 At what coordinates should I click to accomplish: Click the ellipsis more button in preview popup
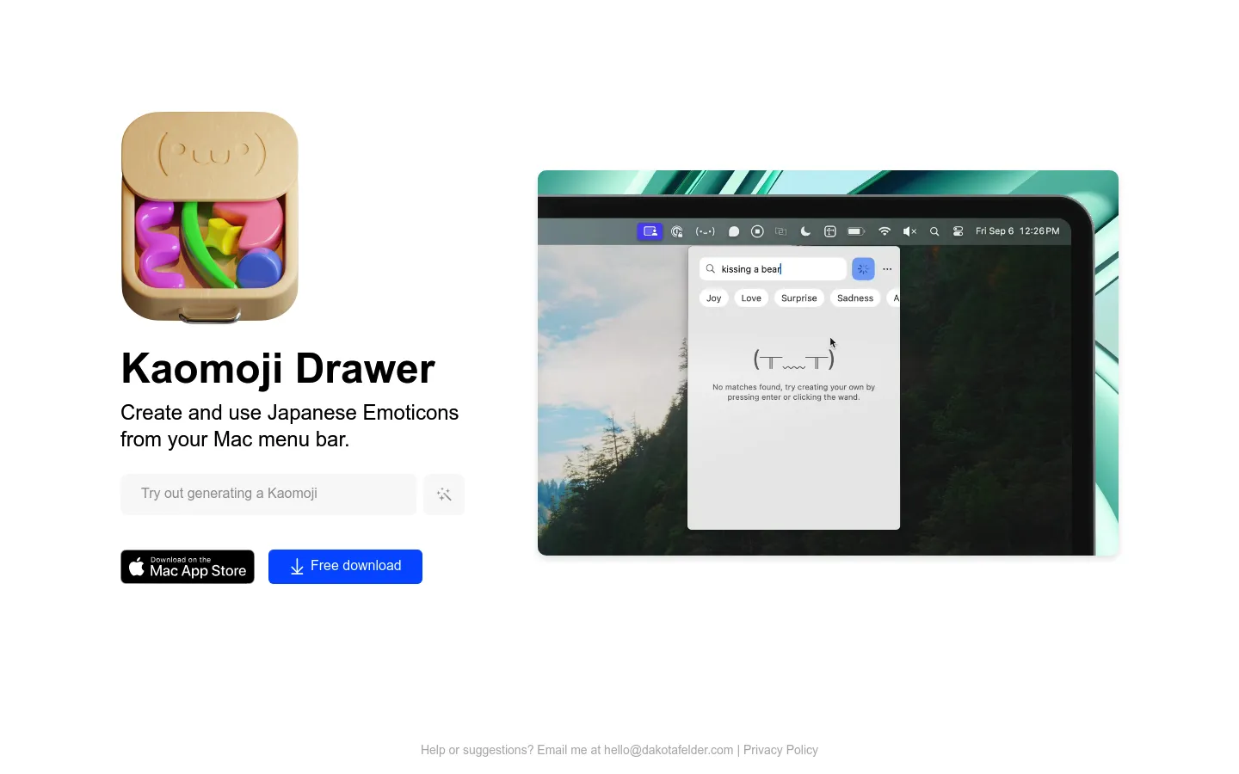click(887, 269)
